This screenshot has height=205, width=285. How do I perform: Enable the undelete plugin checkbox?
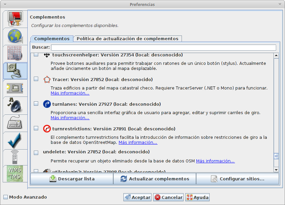36,153
